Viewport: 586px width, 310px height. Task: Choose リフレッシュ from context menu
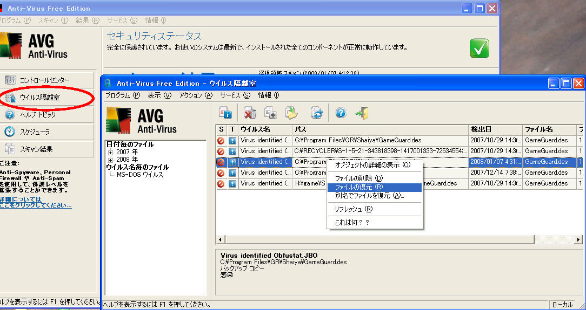(375, 209)
